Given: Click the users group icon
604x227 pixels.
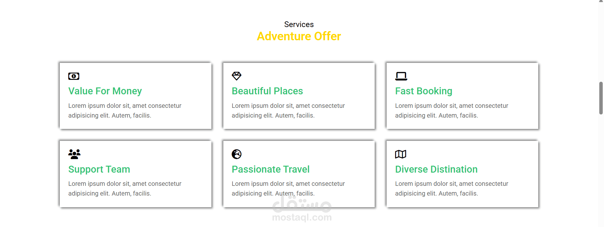Looking at the screenshot, I should click(74, 154).
